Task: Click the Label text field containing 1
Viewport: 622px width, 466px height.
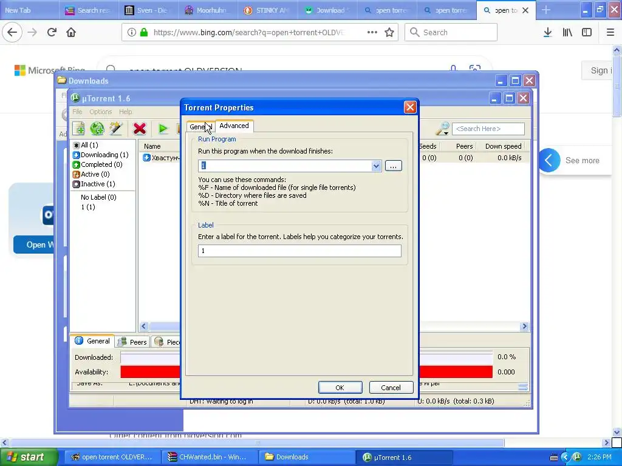Action: point(299,251)
